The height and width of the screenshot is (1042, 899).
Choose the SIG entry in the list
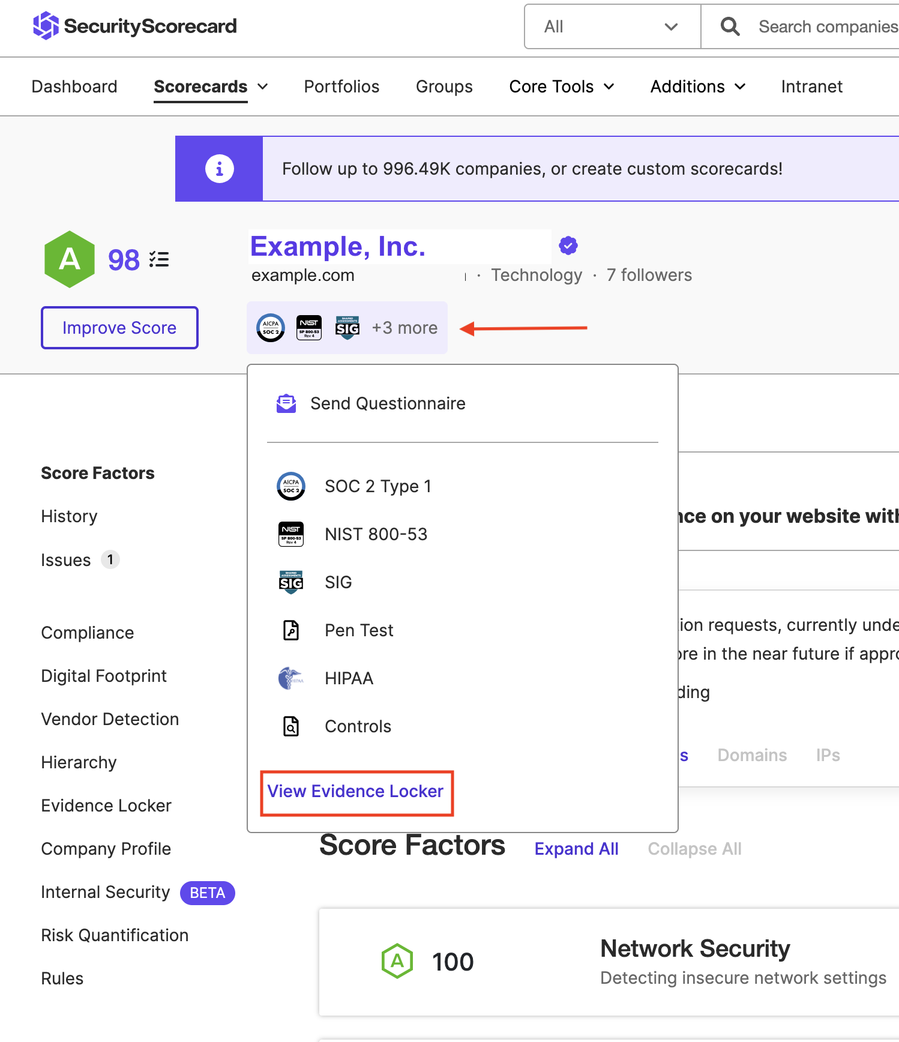(338, 582)
